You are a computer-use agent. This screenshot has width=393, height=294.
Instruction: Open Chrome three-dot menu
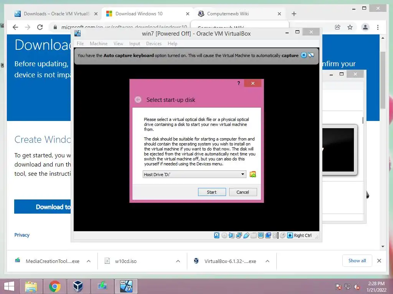tap(378, 27)
